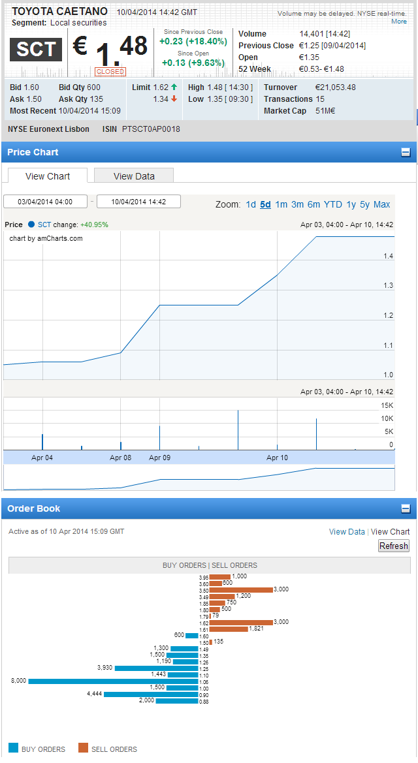The image size is (418, 763).
Task: Open Order Book View Data link
Action: tap(347, 532)
